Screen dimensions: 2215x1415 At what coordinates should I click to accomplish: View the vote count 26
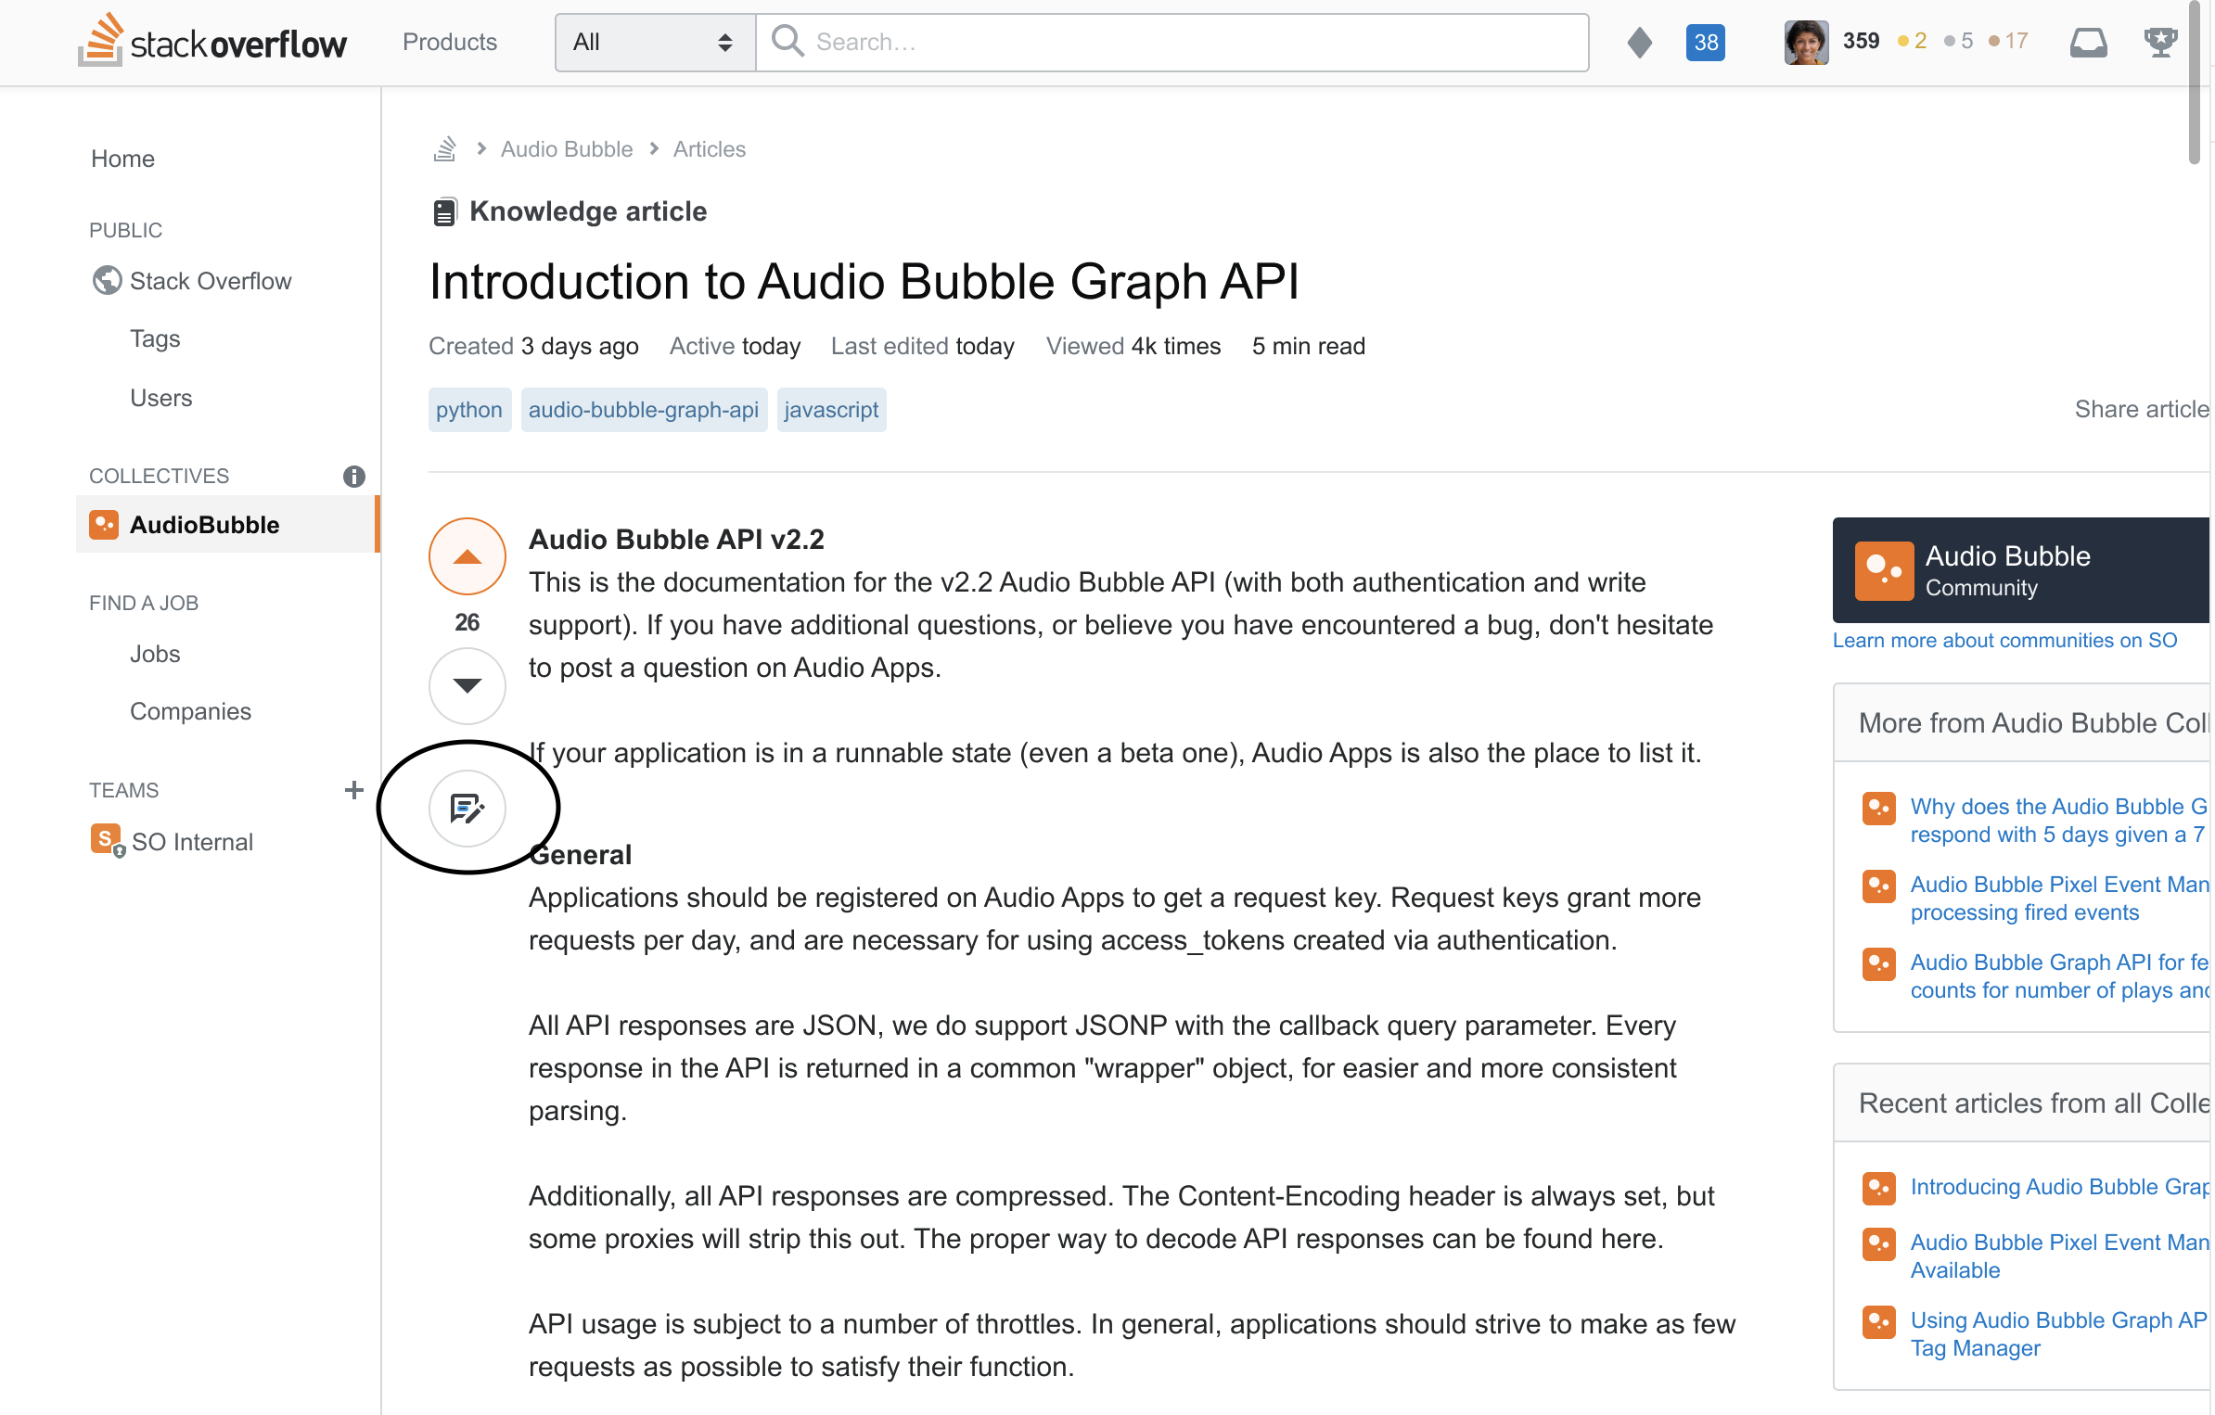pos(467,622)
